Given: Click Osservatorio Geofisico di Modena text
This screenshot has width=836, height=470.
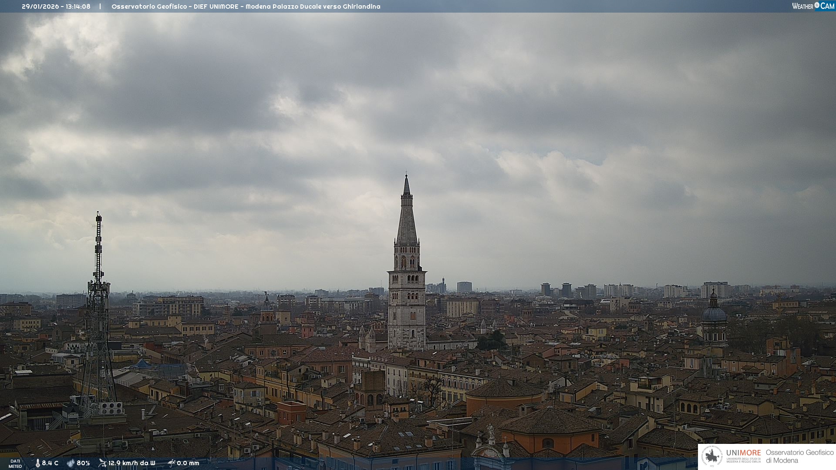Looking at the screenshot, I should pyautogui.click(x=799, y=457).
